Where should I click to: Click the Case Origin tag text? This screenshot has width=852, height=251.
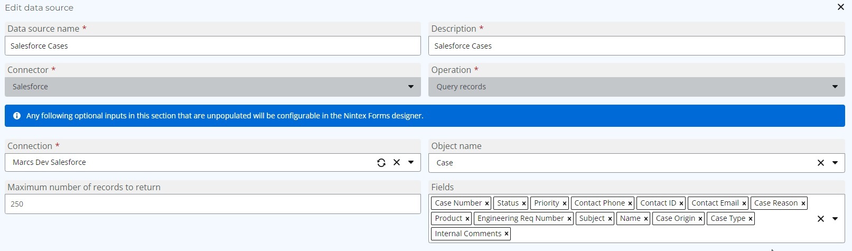[676, 218]
